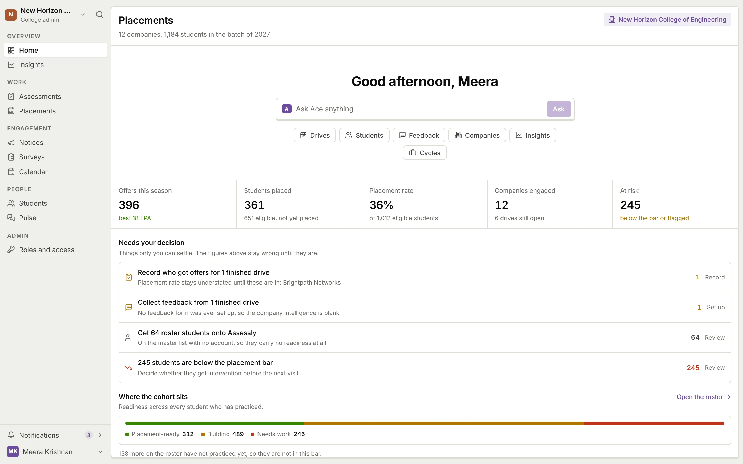This screenshot has width=743, height=464.
Task: Go to Placements in the sidebar
Action: click(x=55, y=111)
